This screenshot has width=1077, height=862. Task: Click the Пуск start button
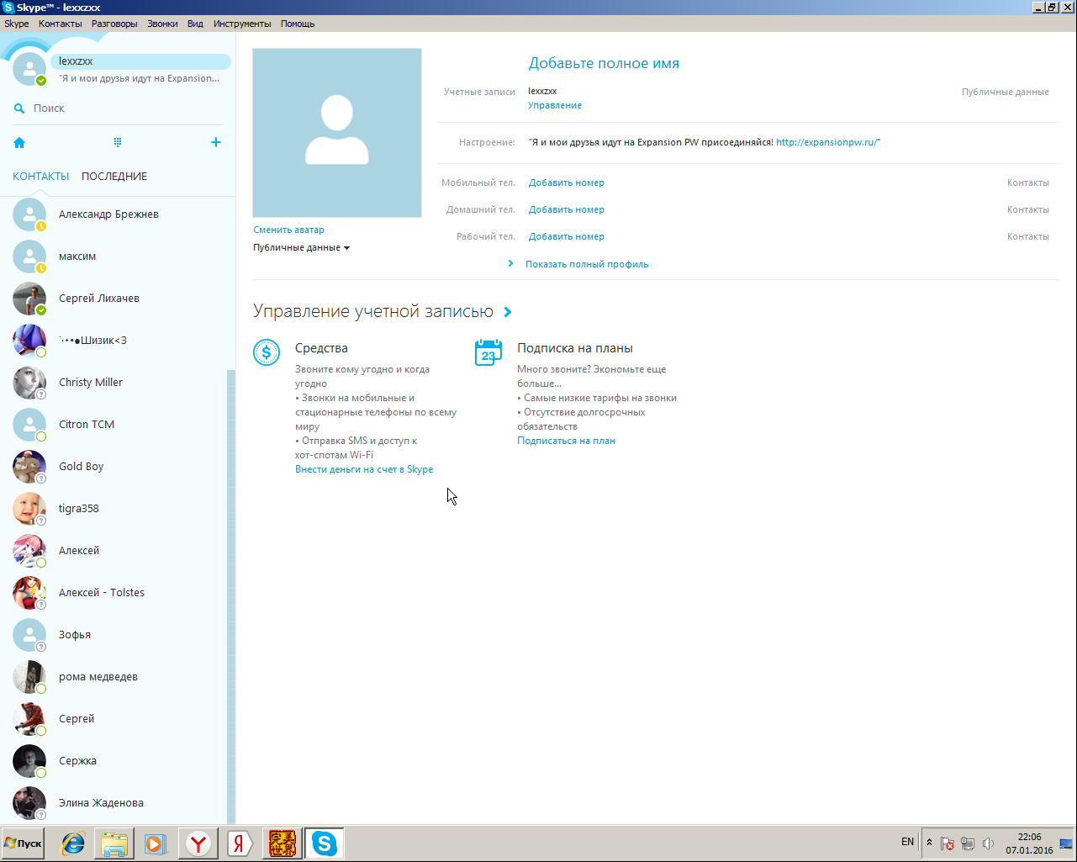tap(24, 843)
